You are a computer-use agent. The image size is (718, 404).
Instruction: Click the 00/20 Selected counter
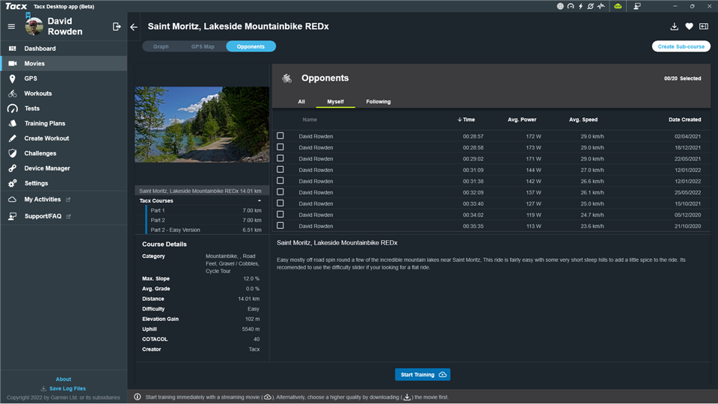pyautogui.click(x=682, y=79)
